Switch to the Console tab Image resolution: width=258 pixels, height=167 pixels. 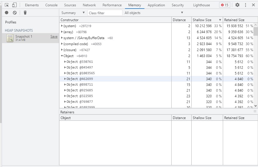[x=51, y=5]
